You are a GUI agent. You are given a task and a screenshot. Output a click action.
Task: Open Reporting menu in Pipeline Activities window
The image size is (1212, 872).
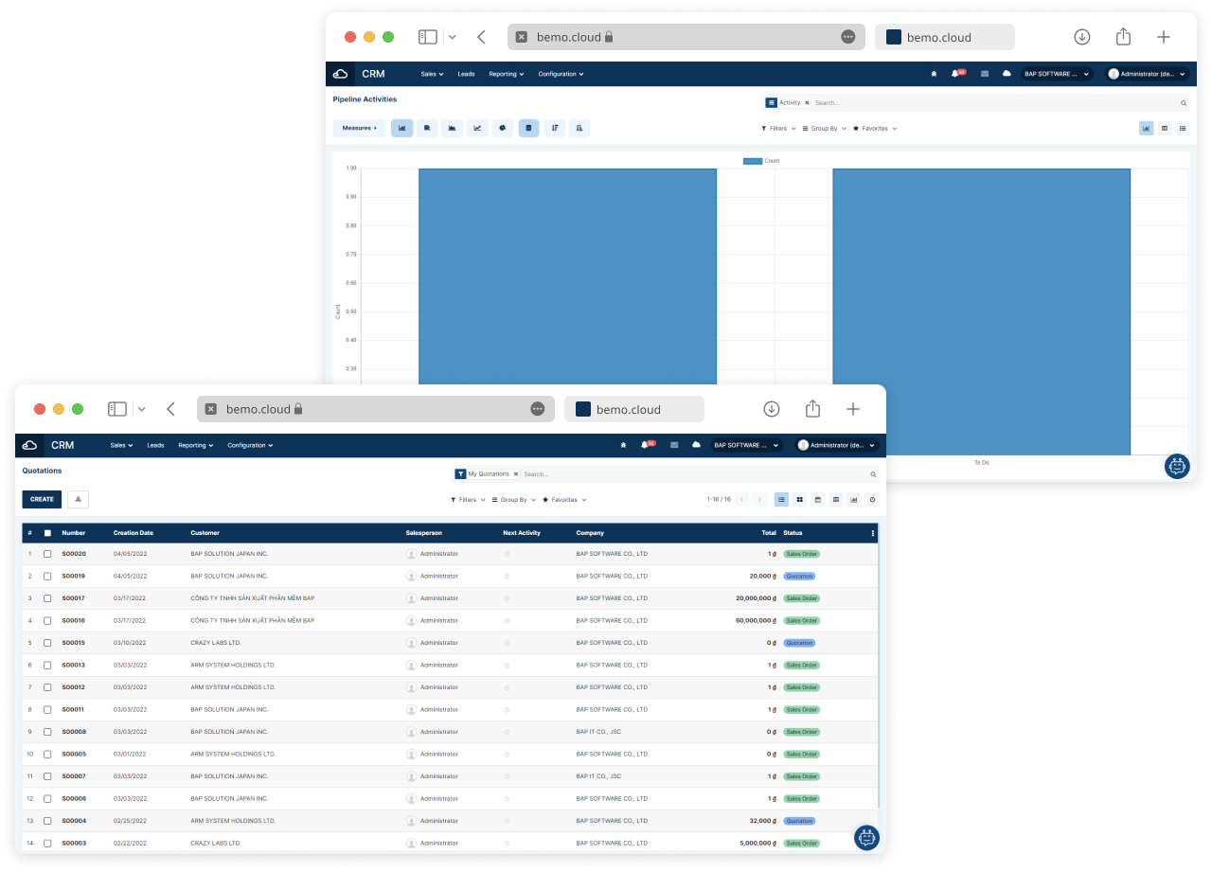pyautogui.click(x=506, y=74)
